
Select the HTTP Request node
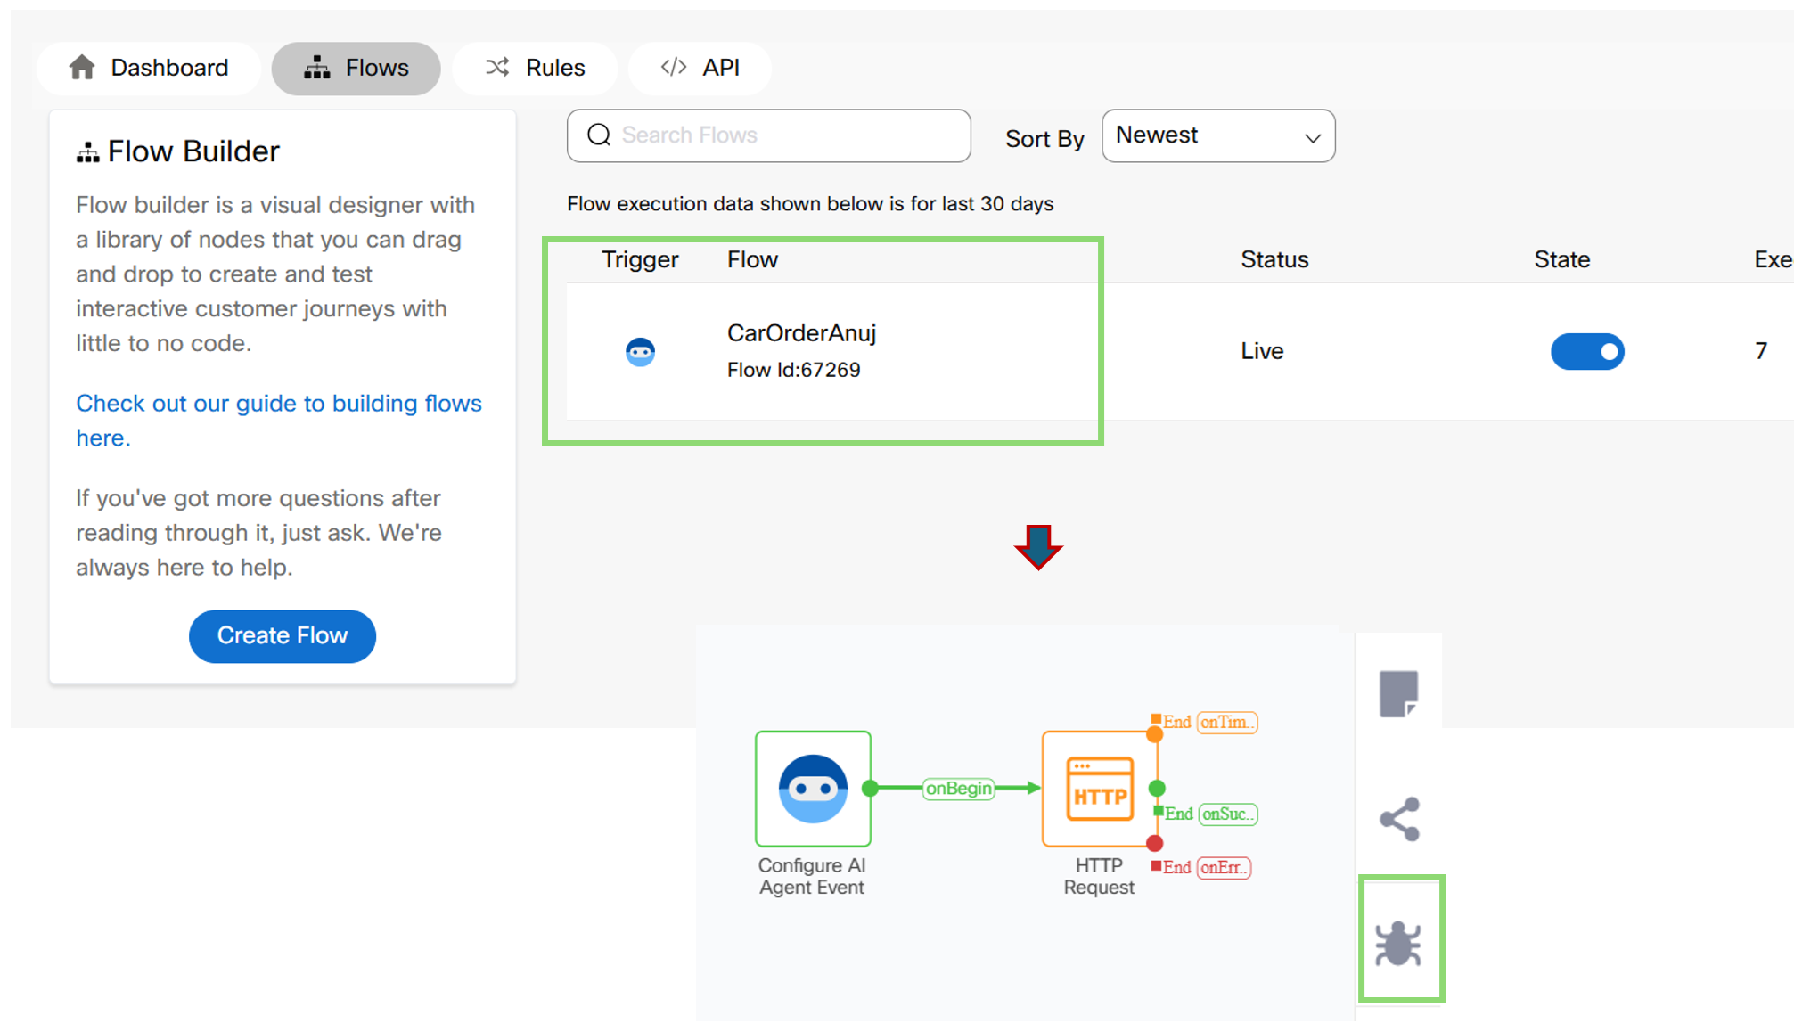pos(1099,789)
